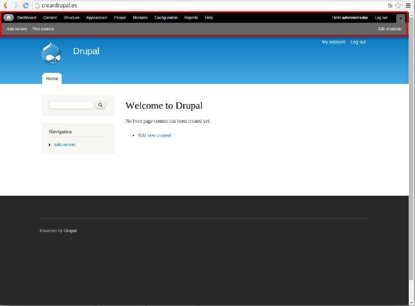Click page icon beside the URL

(x=37, y=6)
